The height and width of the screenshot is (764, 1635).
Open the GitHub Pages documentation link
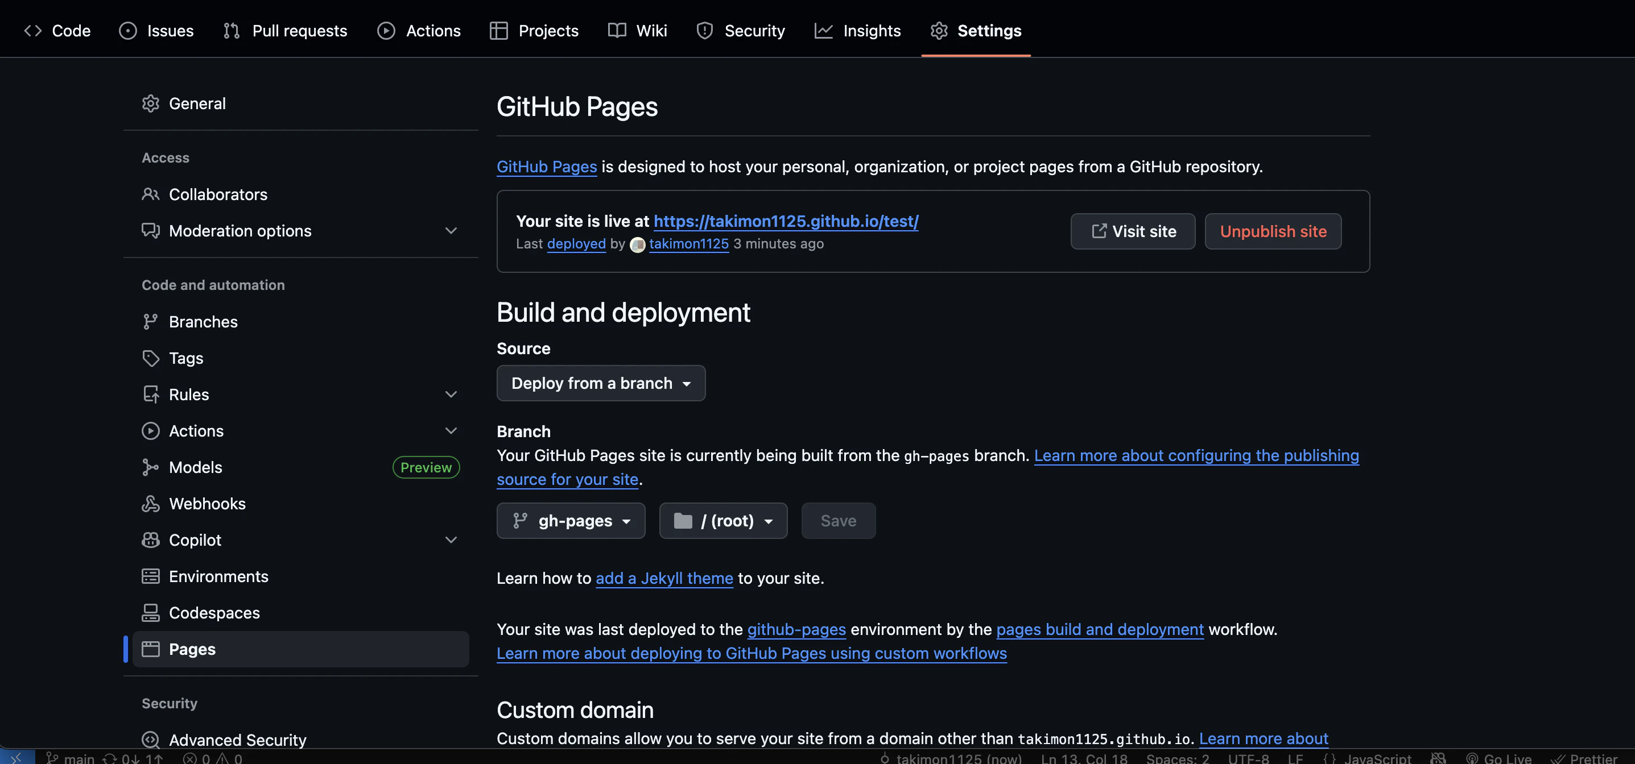pos(547,166)
